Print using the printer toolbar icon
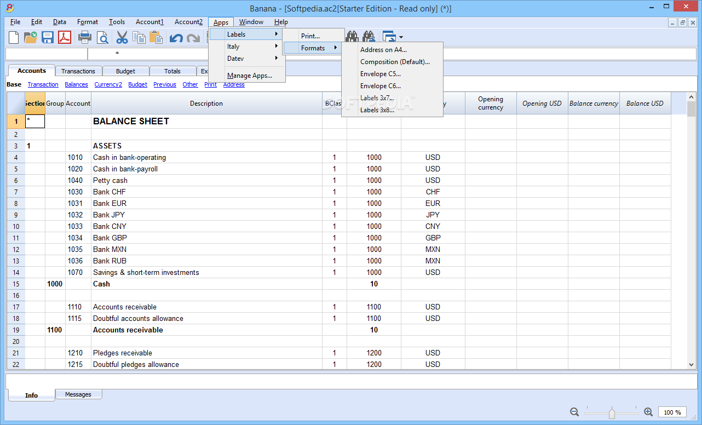Viewport: 702px width, 425px height. click(85, 37)
